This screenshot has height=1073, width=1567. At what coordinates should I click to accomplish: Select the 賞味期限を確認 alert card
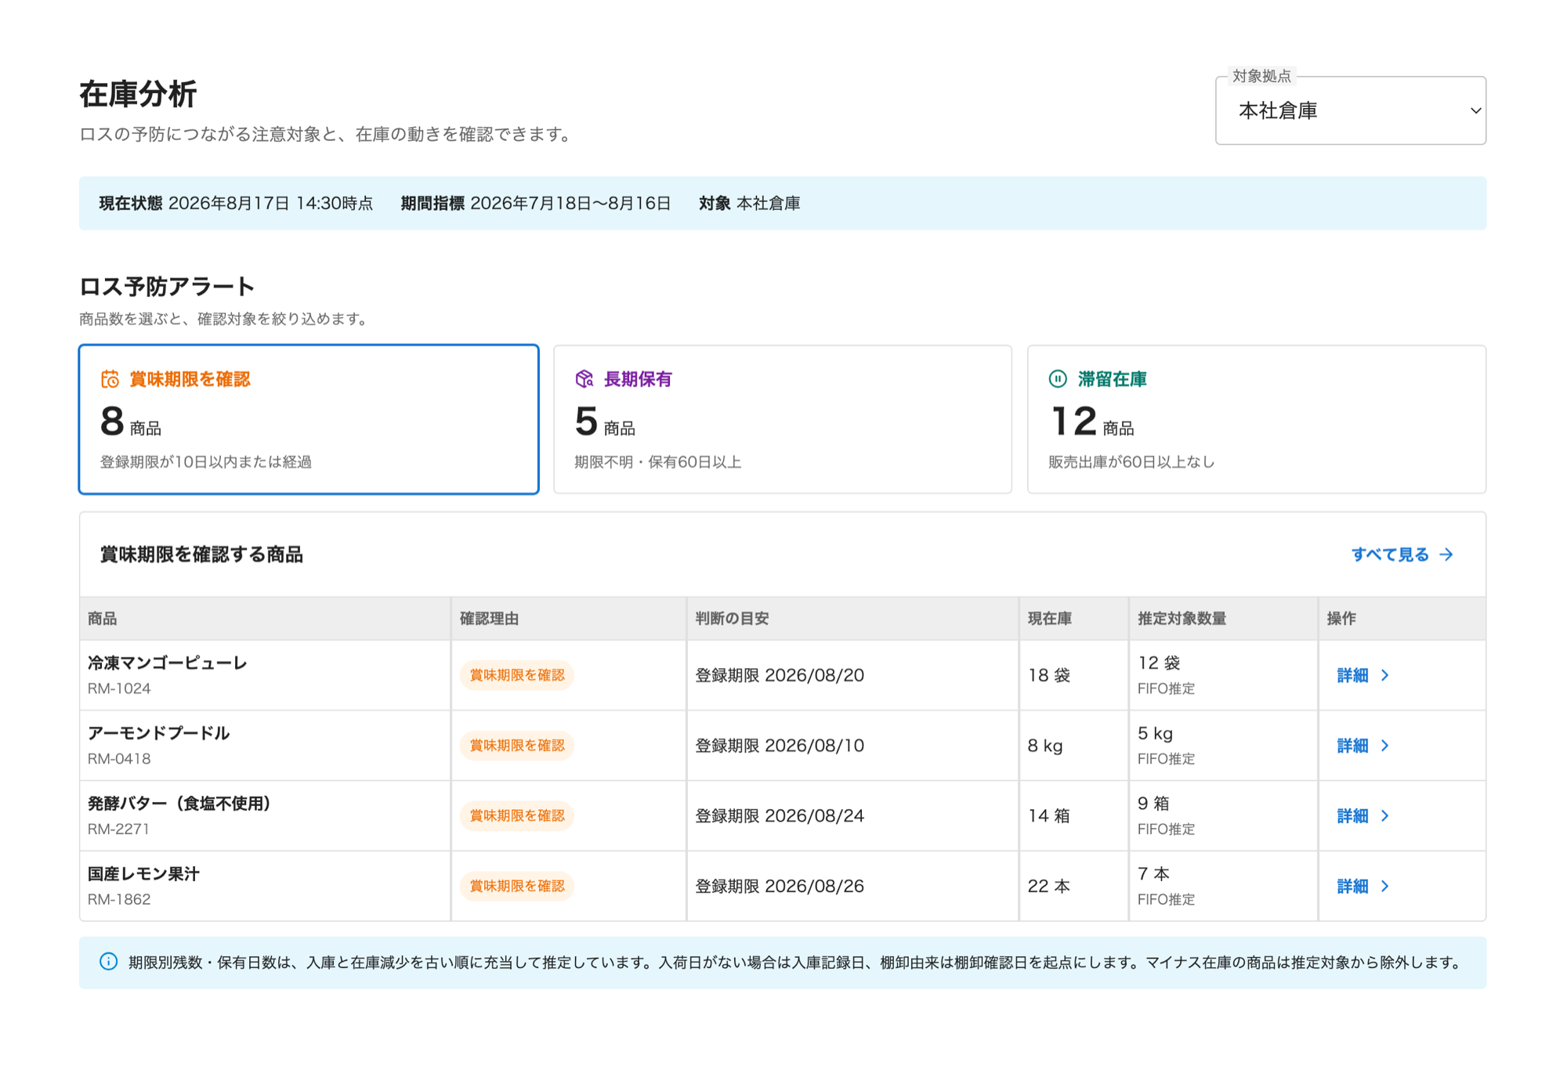309,419
